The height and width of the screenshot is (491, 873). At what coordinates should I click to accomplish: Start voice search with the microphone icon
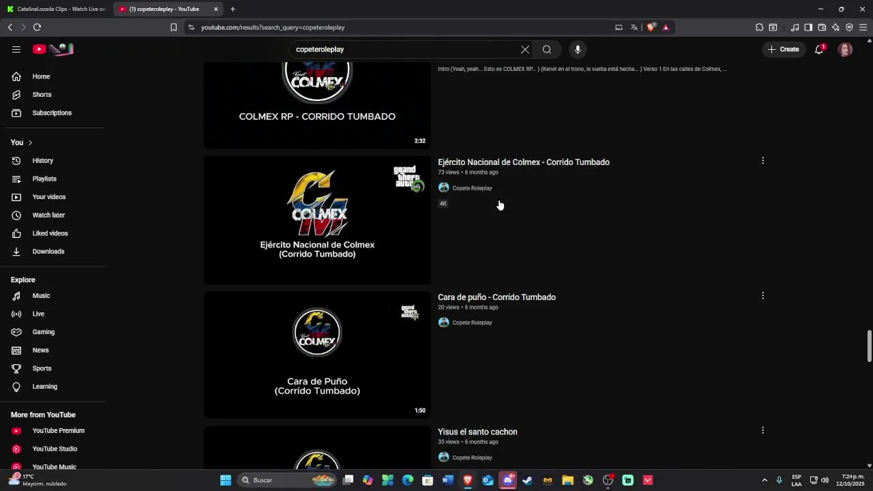[578, 49]
